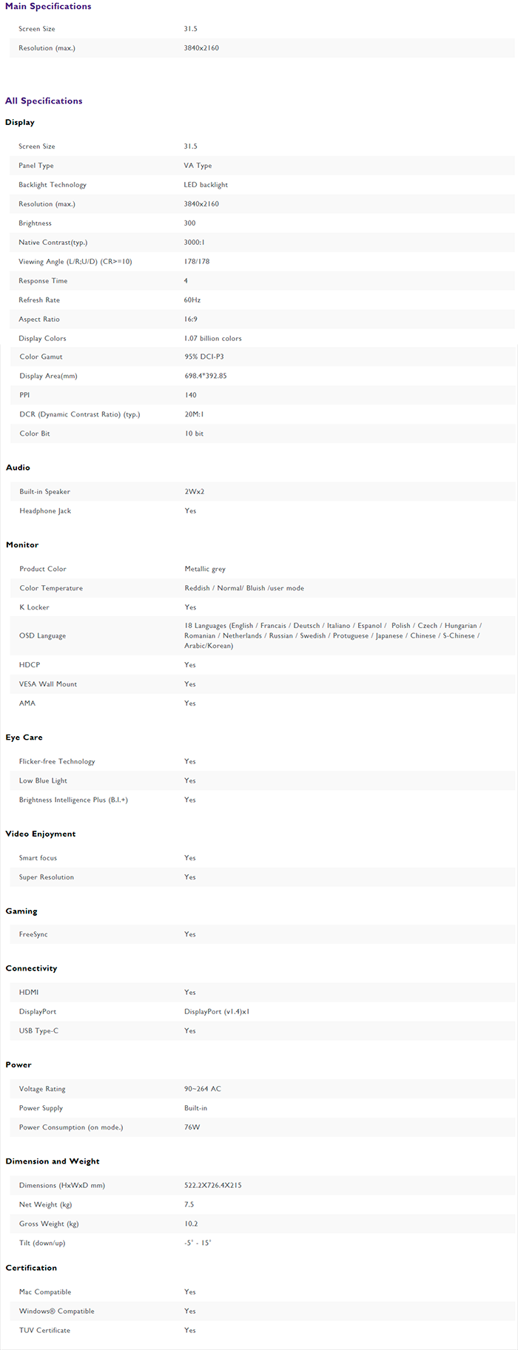The height and width of the screenshot is (1350, 518).
Task: Click the TUV Certificate label
Action: pos(44,1331)
